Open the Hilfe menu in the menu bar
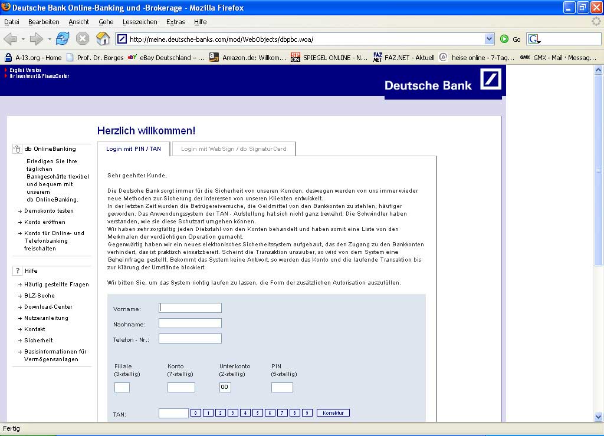This screenshot has width=604, height=436. (201, 22)
